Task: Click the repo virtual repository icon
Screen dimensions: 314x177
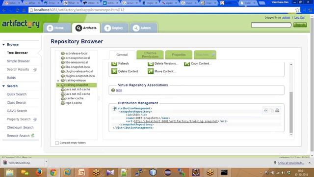Action: [x=113, y=90]
